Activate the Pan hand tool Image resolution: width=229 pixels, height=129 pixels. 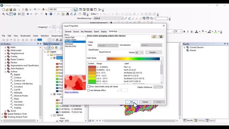[x=11, y=14]
